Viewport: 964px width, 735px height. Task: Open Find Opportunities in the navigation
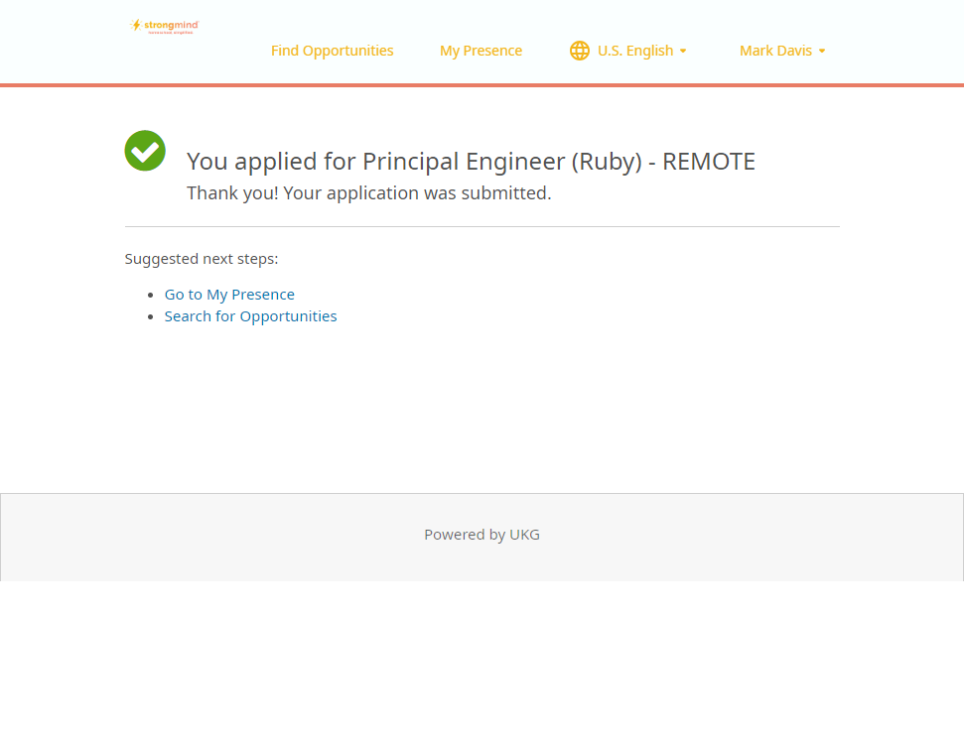(x=332, y=51)
